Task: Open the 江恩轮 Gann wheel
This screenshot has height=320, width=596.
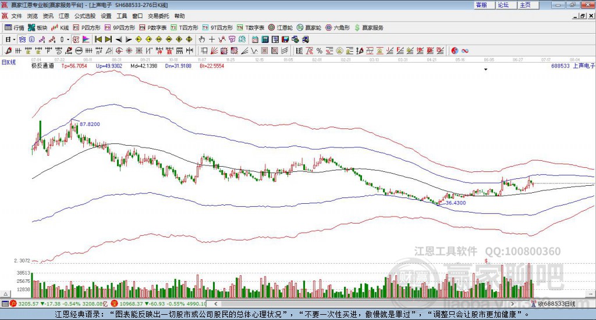Action: coord(281,28)
